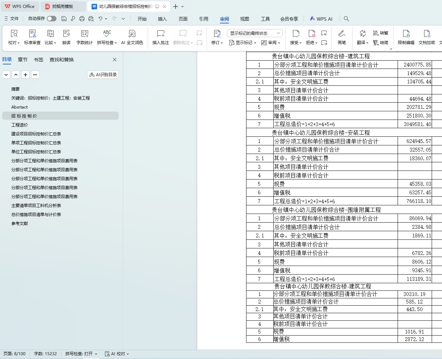Switch to the 章节 navigation tab
This screenshot has width=442, height=359.
pos(23,60)
